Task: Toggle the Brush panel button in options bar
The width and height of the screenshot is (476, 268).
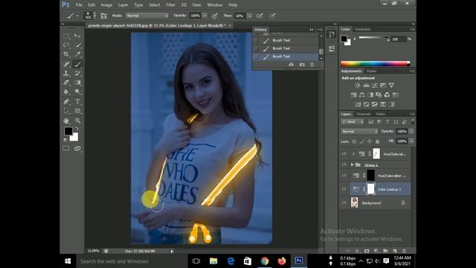Action: (103, 16)
